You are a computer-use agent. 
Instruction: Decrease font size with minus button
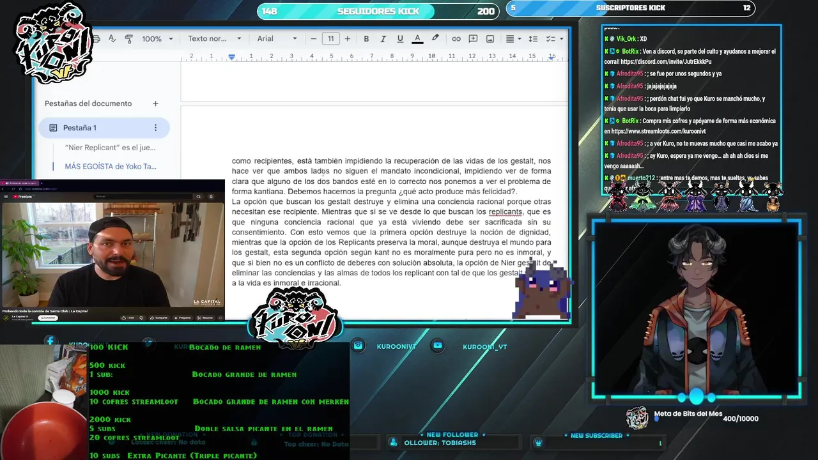(x=313, y=39)
